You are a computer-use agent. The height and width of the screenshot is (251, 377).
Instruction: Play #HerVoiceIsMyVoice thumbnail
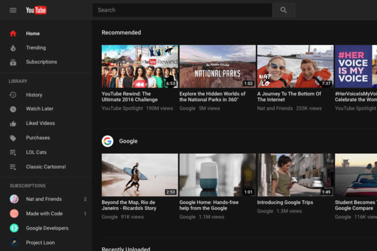[356, 67]
